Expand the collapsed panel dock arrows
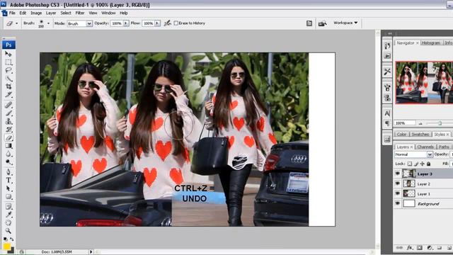 tap(390, 33)
